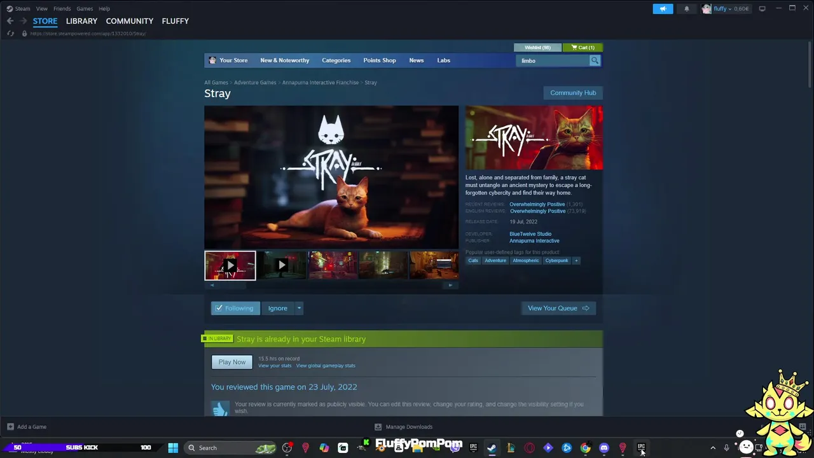Reload the store page with refresh icon
This screenshot has width=814, height=458.
pyautogui.click(x=10, y=33)
